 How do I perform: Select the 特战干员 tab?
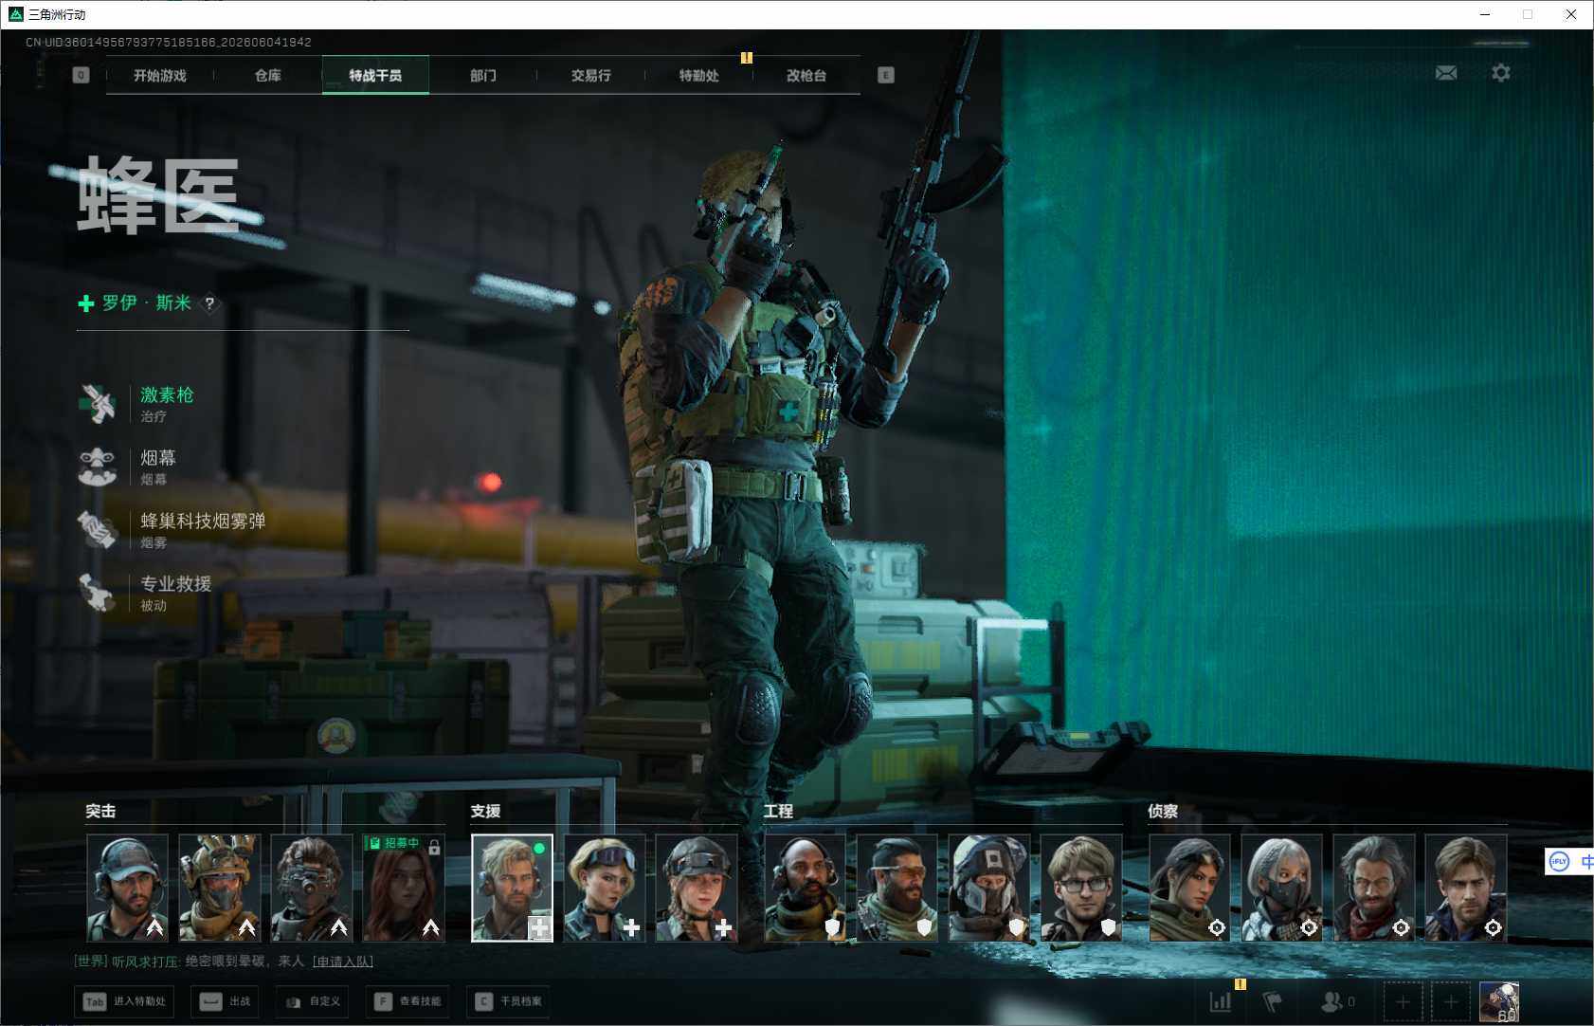click(x=375, y=76)
